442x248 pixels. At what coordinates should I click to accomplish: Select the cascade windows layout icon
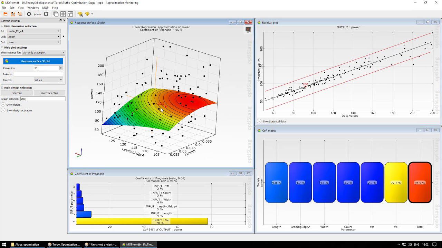coord(56,14)
